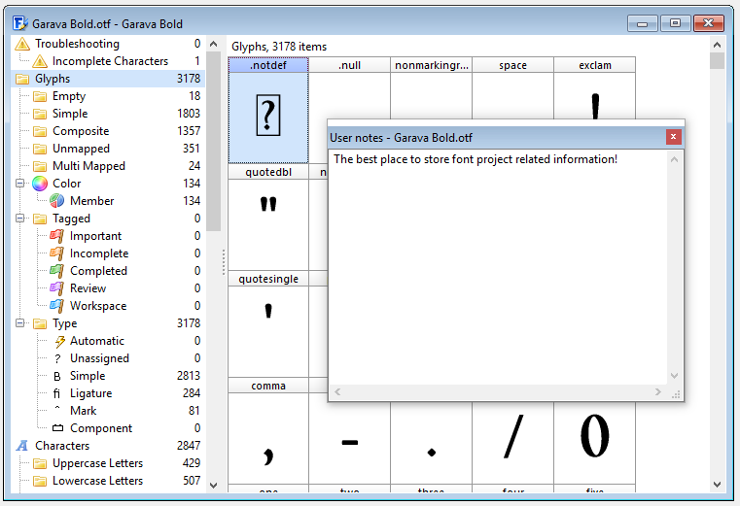Click the User notes resize grip

pos(676,394)
